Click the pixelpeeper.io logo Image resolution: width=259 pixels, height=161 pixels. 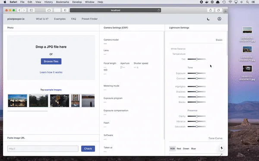click(x=16, y=19)
